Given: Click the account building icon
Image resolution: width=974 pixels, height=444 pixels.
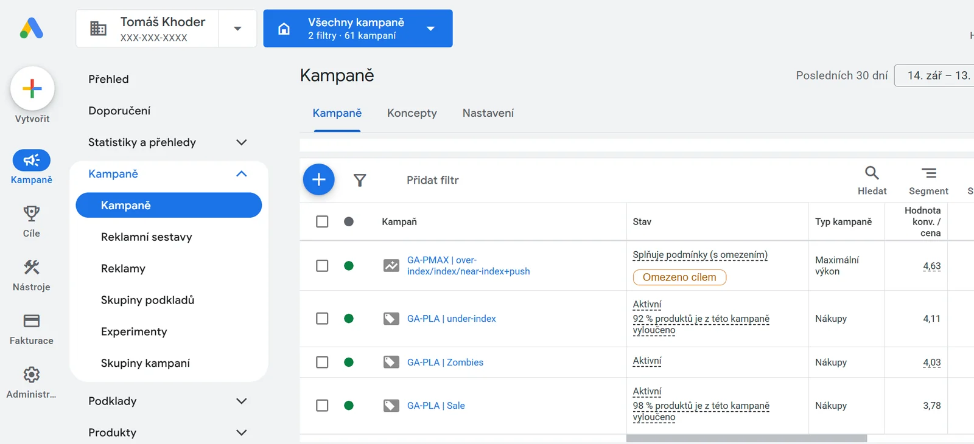Looking at the screenshot, I should pyautogui.click(x=98, y=28).
